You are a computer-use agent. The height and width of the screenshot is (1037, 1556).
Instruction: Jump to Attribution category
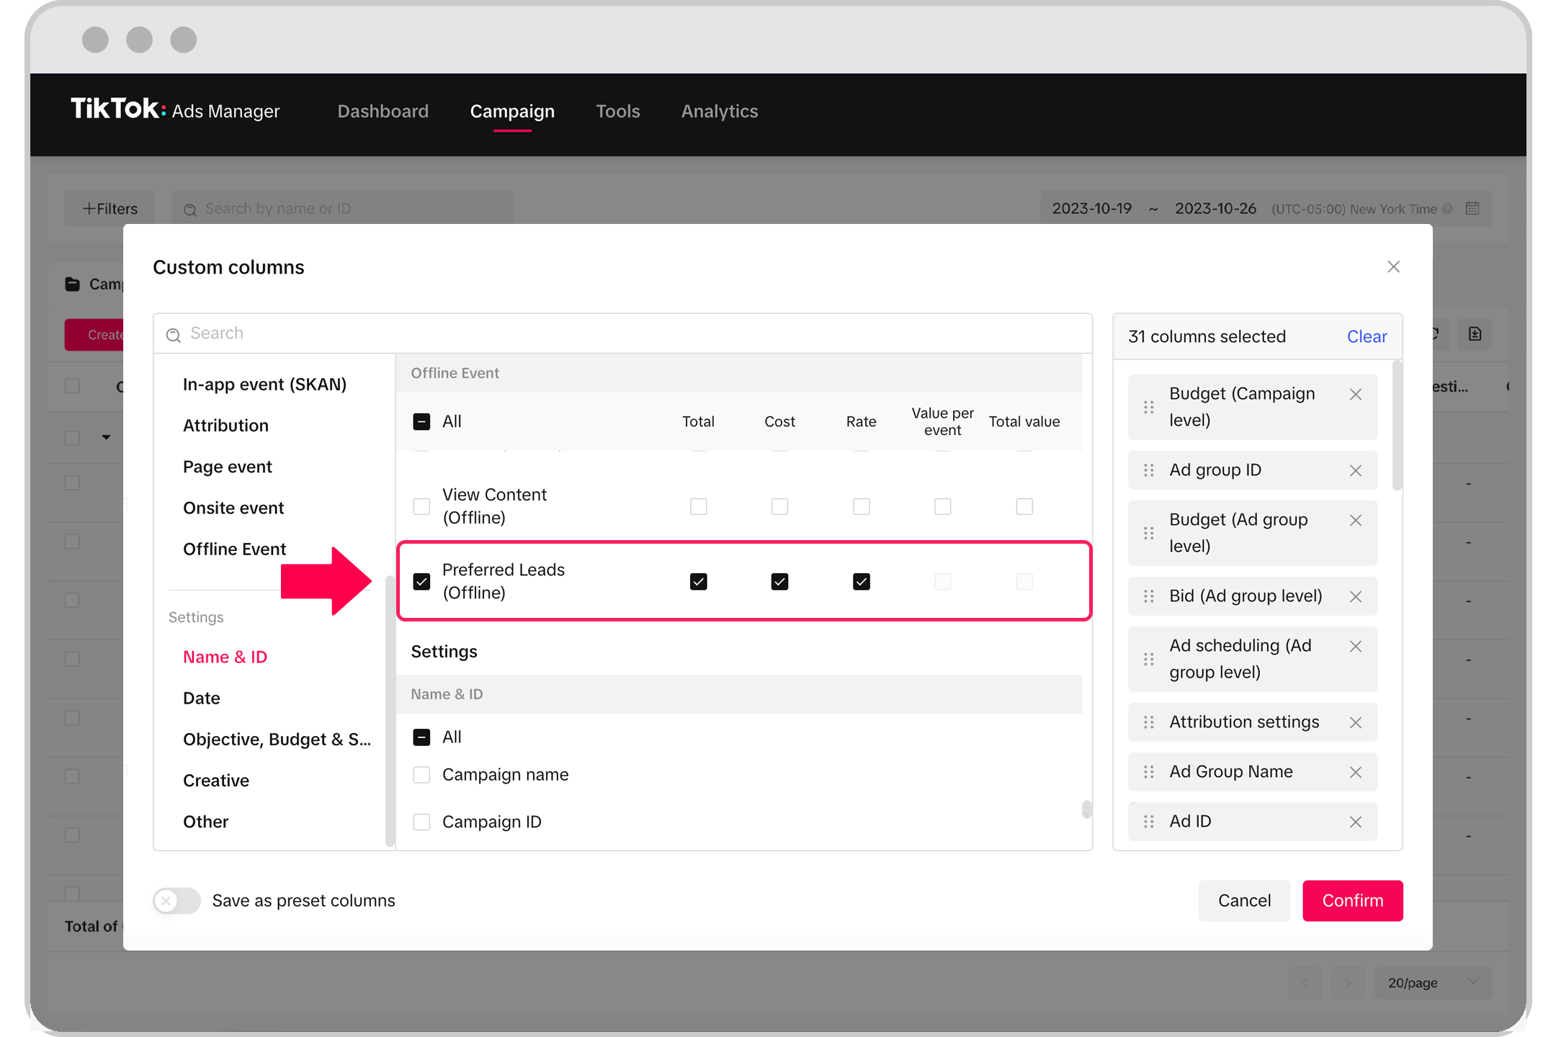tap(225, 425)
